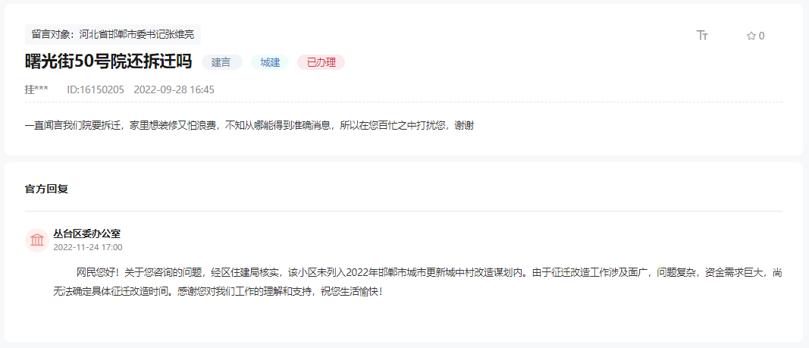
Task: Click the post date 2022-09-28 16:45
Action: tap(174, 89)
